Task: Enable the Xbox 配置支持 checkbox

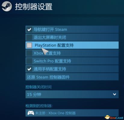Action: (x=29, y=53)
